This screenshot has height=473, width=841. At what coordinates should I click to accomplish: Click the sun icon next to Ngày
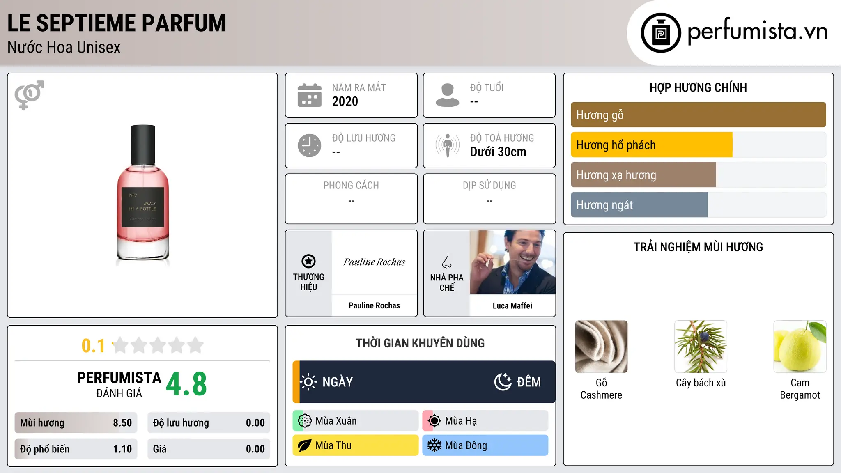point(308,382)
